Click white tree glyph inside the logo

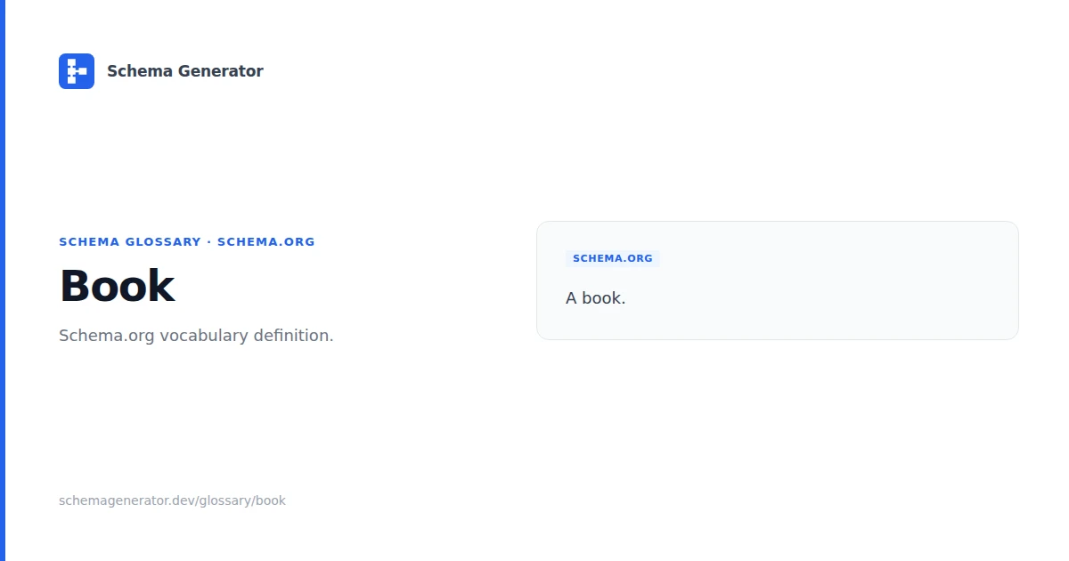pos(77,71)
